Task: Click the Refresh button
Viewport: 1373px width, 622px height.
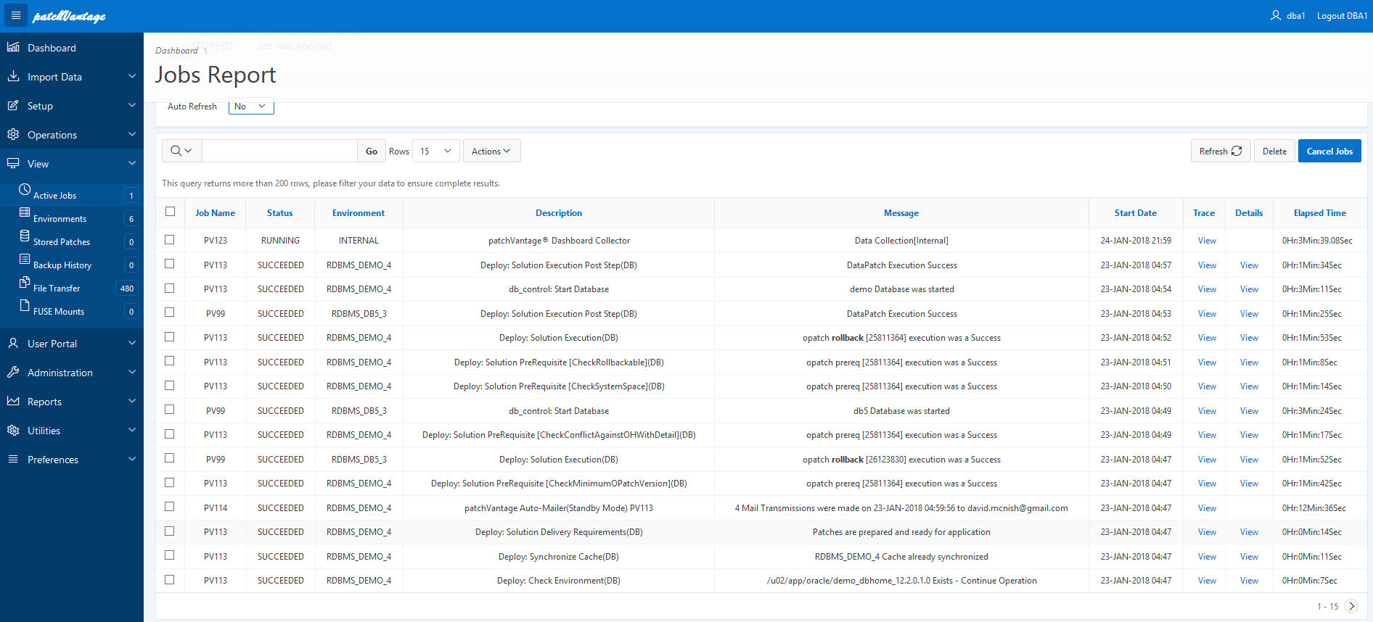Action: pos(1221,151)
